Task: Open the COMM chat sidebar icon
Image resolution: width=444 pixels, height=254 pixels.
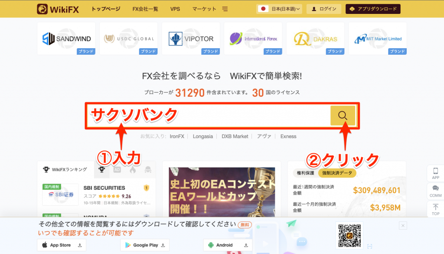Action: (435, 191)
